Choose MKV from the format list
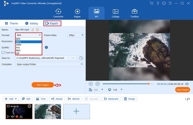The image size is (193, 125). click(x=29, y=50)
